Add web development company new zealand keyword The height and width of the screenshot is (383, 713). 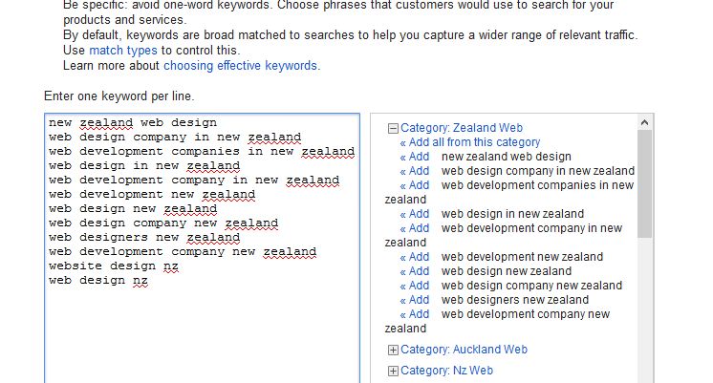pyautogui.click(x=415, y=314)
